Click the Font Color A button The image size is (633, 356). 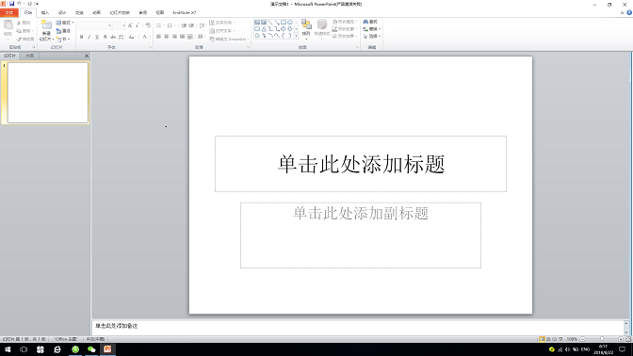(145, 37)
